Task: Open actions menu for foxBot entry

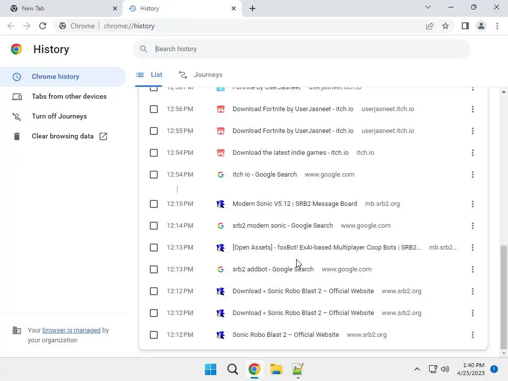Action: click(473, 248)
